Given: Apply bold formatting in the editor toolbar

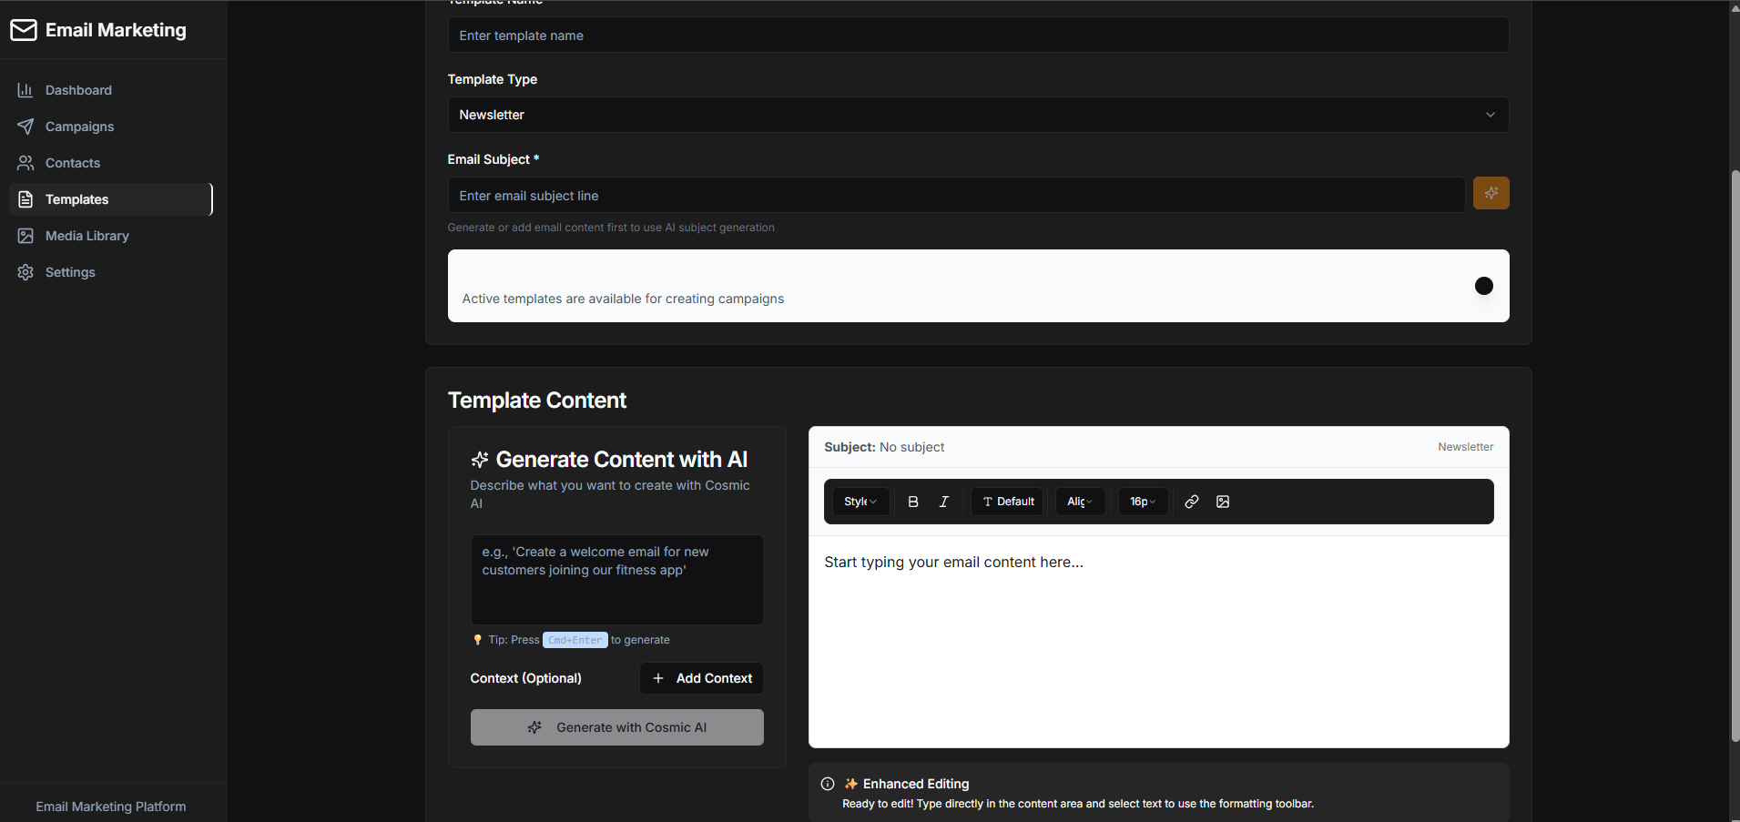Looking at the screenshot, I should (912, 501).
